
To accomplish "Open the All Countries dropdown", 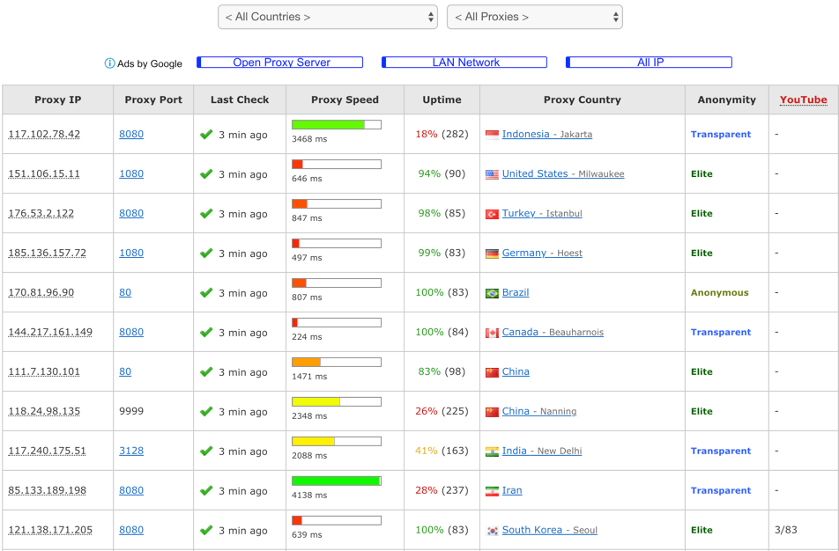I will [328, 17].
